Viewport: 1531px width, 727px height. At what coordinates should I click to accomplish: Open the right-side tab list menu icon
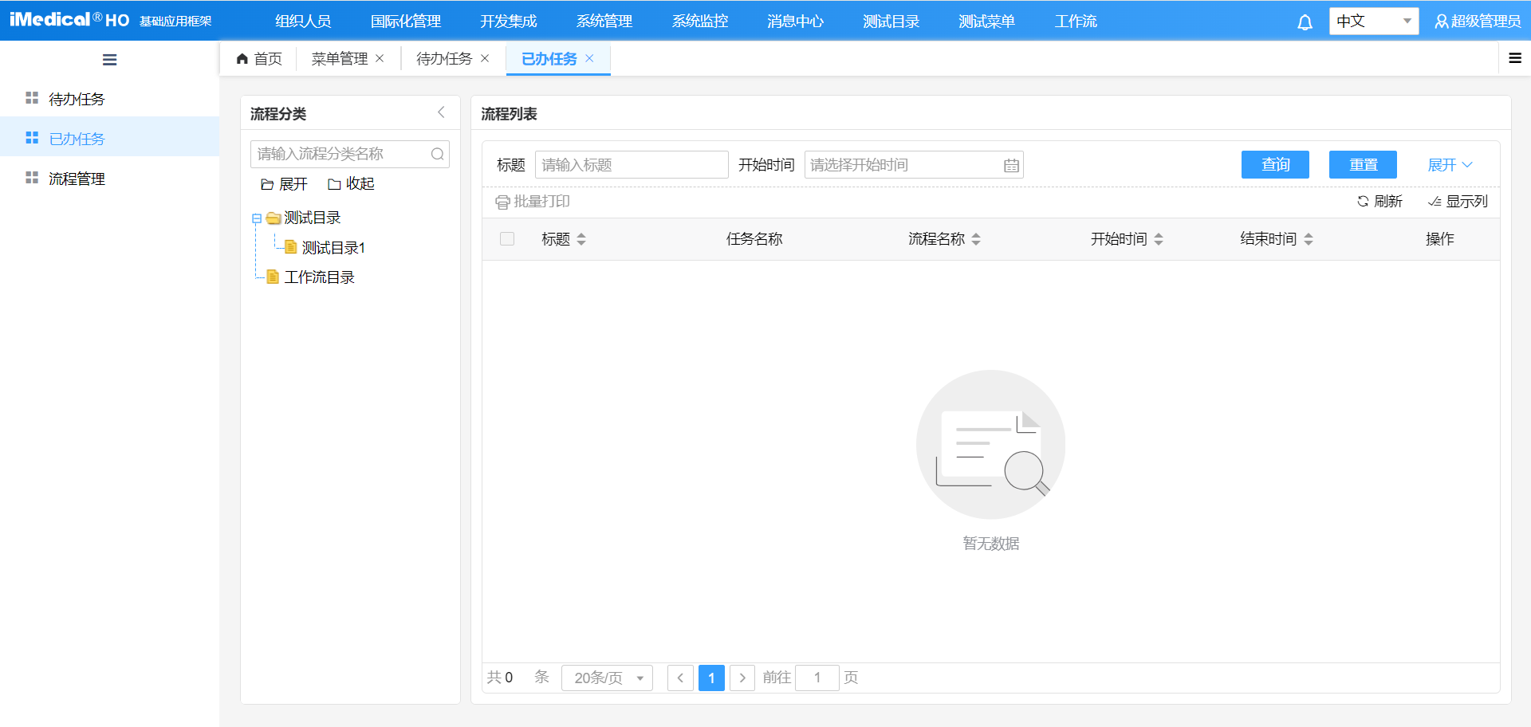tap(1515, 58)
